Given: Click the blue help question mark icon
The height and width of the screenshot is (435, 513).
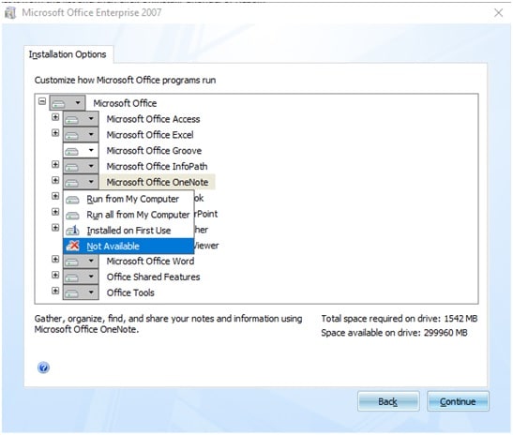Looking at the screenshot, I should [x=43, y=367].
